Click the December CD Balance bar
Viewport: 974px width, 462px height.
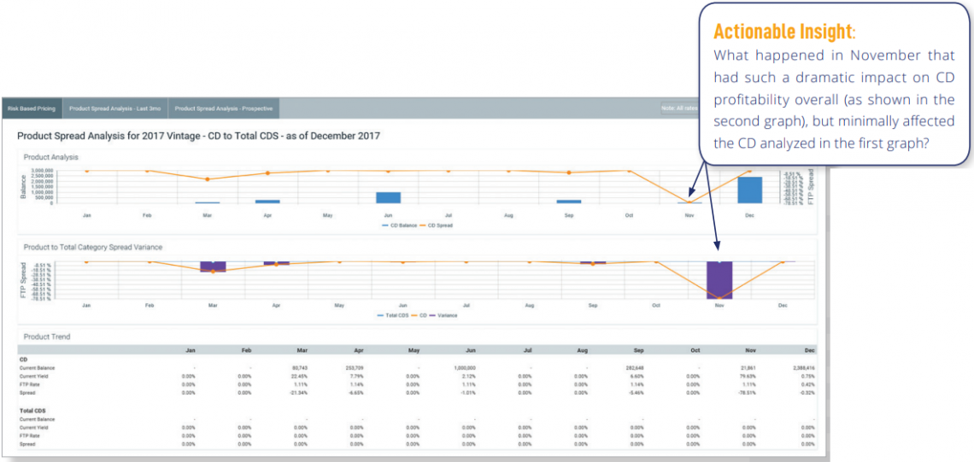(x=750, y=190)
